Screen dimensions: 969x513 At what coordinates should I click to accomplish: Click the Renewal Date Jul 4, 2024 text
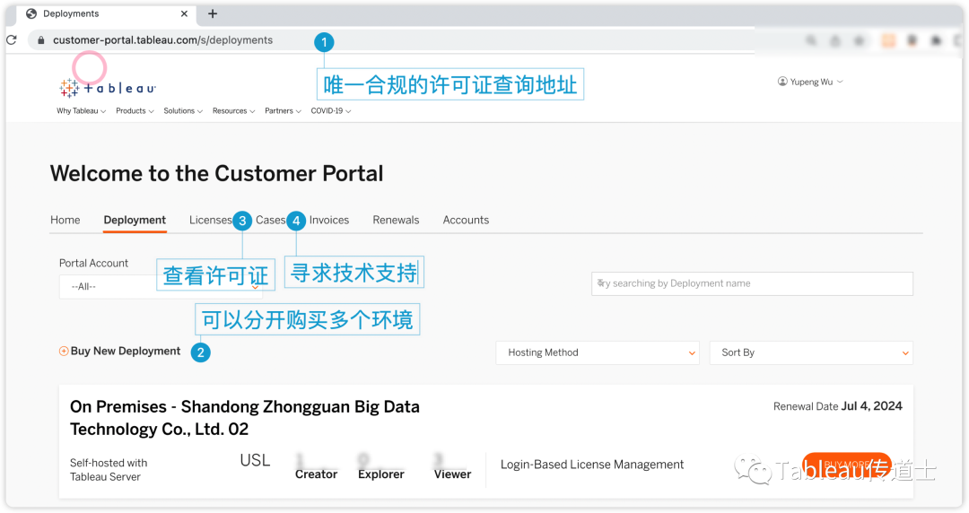point(837,406)
